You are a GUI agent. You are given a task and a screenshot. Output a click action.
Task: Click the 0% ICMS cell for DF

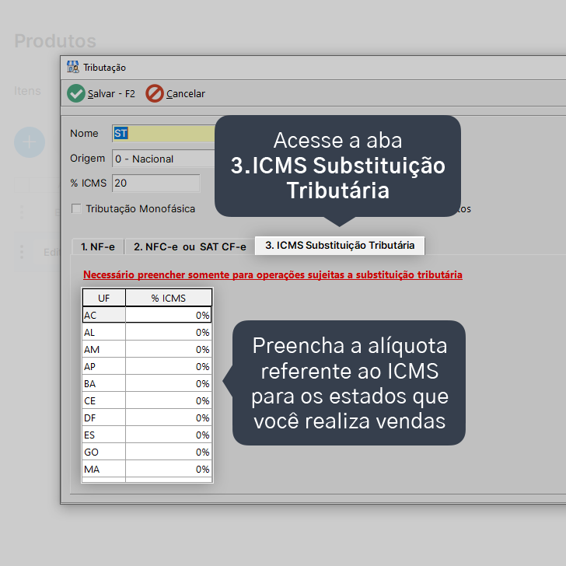pos(169,418)
